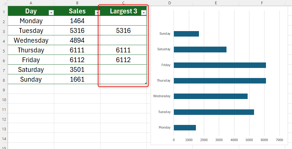
Task: Select the Sales cell with value 1464
Action: click(x=77, y=21)
